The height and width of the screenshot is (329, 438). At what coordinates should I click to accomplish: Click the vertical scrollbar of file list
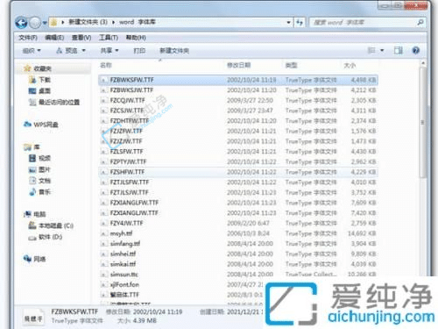pos(422,122)
